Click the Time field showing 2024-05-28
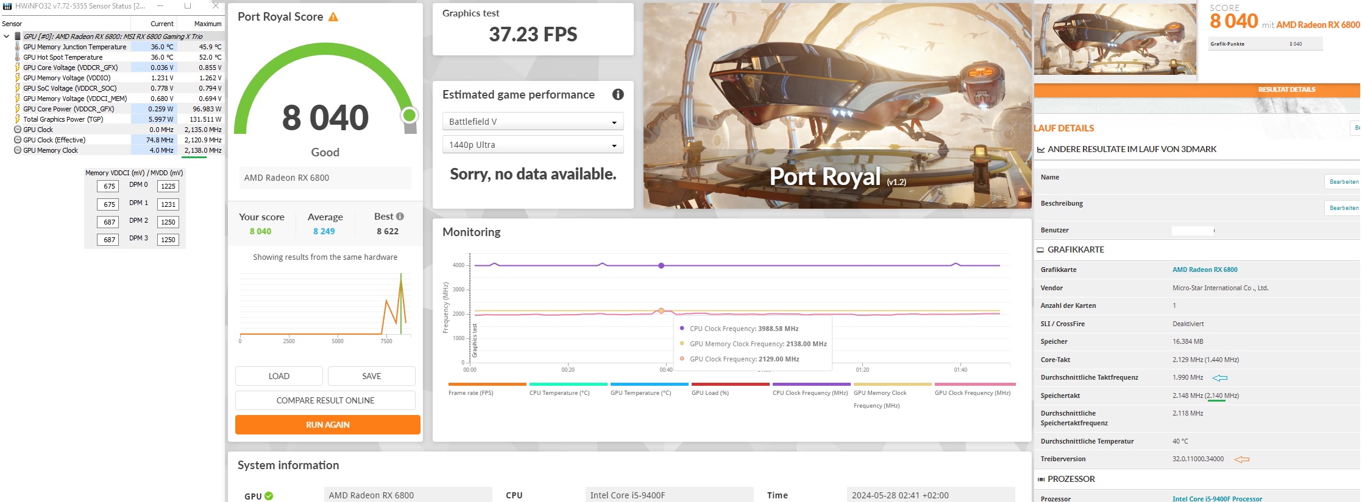 click(x=931, y=495)
